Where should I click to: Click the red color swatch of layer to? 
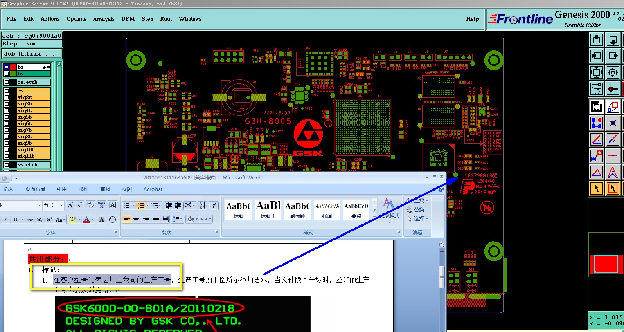[13, 67]
